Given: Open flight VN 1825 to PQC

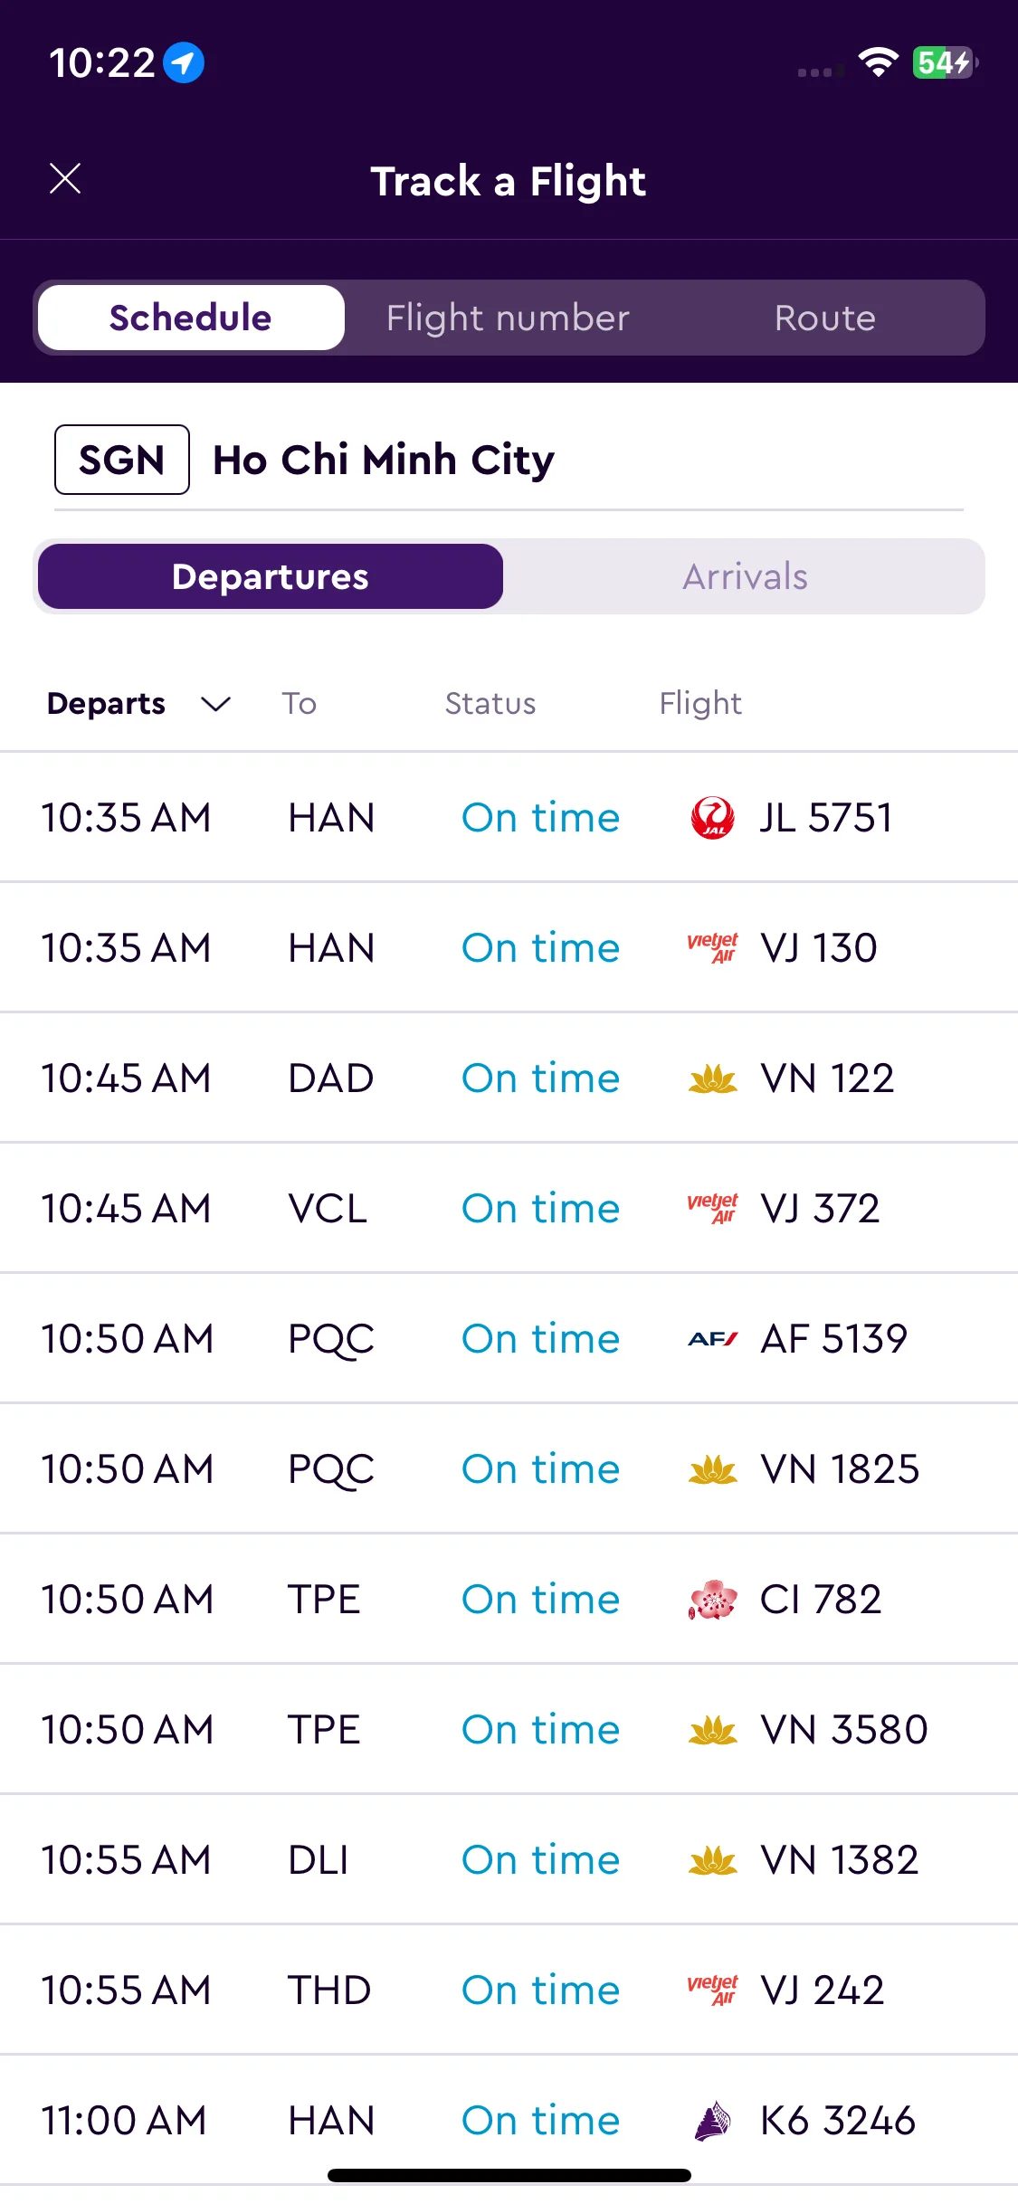Looking at the screenshot, I should point(509,1469).
